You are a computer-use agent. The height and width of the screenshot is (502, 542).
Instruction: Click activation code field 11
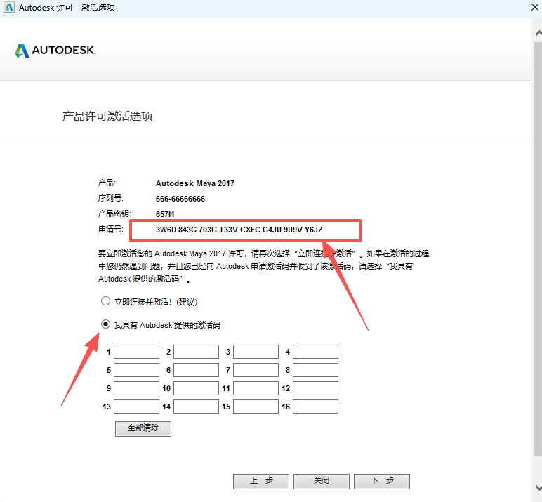click(x=256, y=388)
